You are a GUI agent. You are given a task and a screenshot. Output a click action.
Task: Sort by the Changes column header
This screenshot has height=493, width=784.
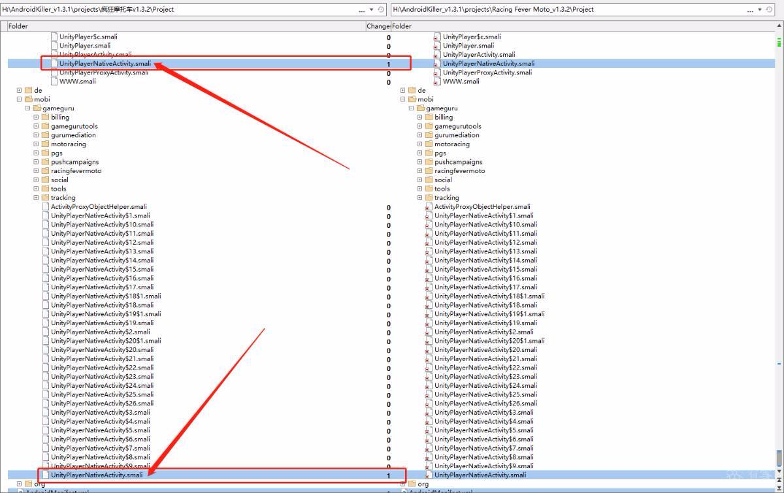[x=378, y=26]
